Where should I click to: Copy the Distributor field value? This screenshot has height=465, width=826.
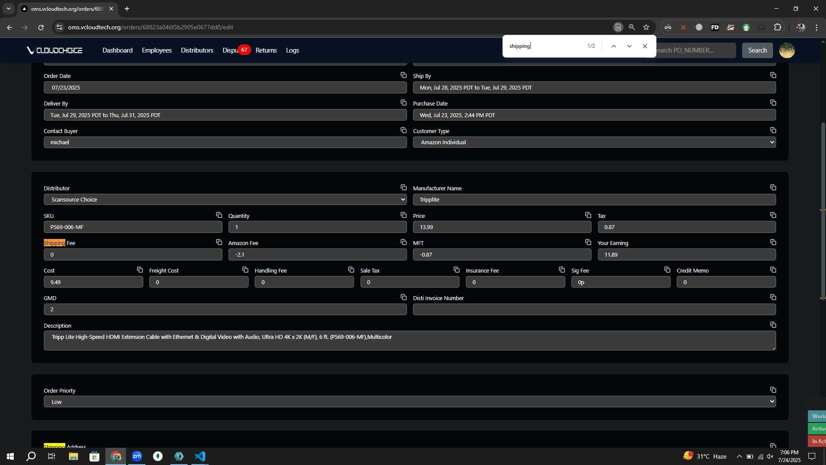point(404,188)
